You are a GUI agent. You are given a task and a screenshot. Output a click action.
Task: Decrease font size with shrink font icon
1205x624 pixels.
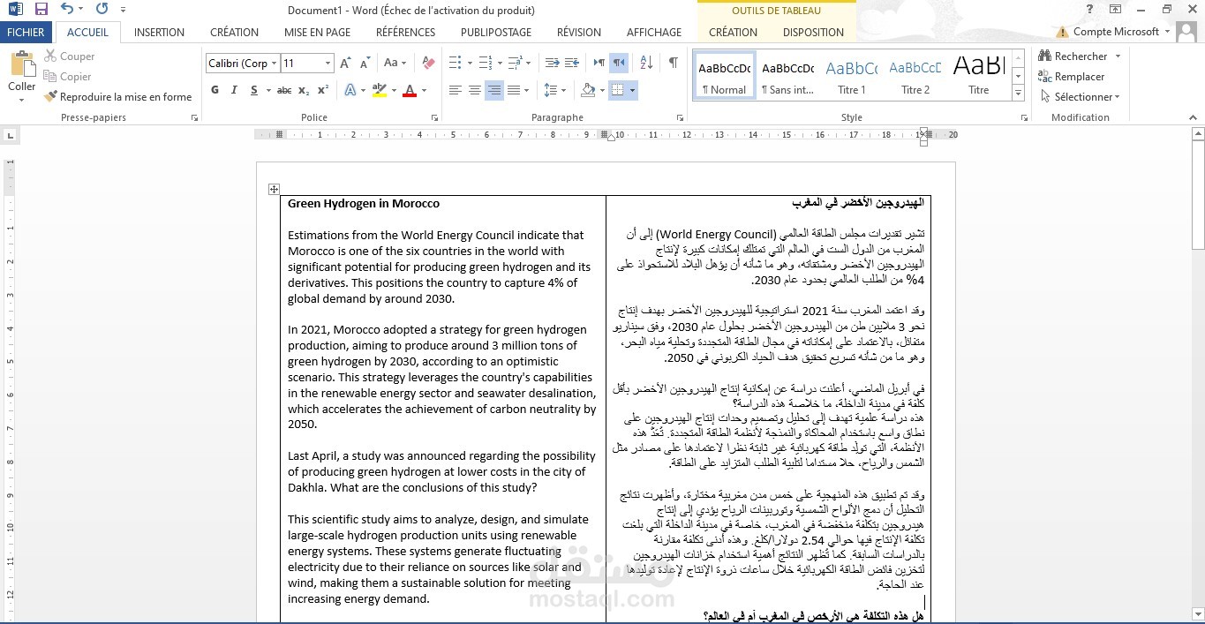[x=365, y=64]
